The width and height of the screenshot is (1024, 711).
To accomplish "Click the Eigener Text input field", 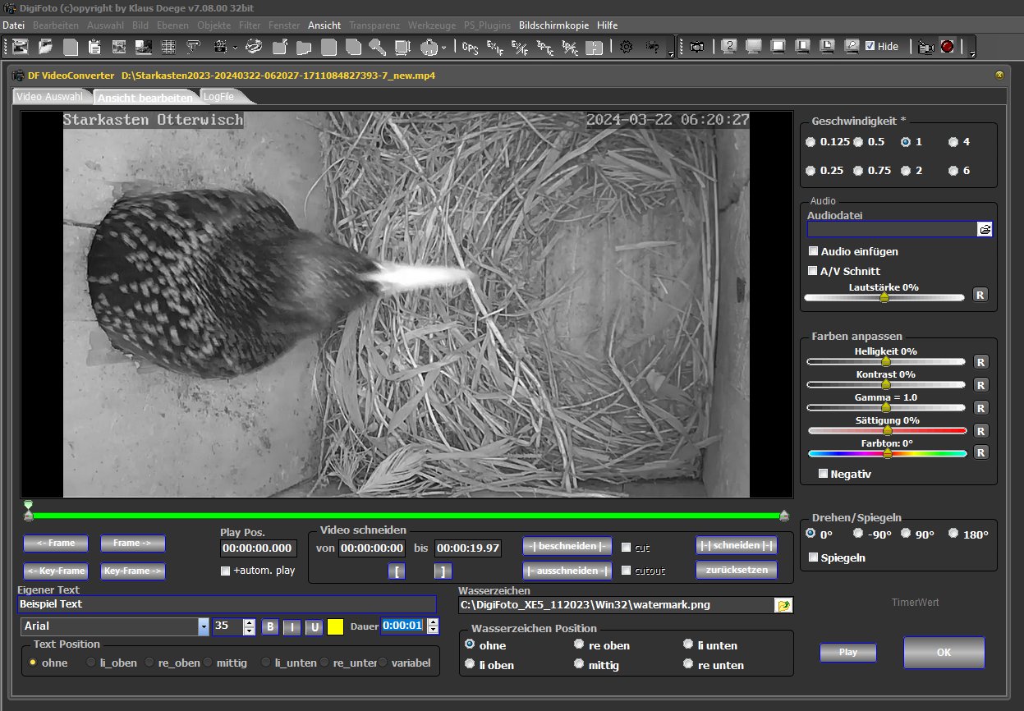I will (x=226, y=604).
